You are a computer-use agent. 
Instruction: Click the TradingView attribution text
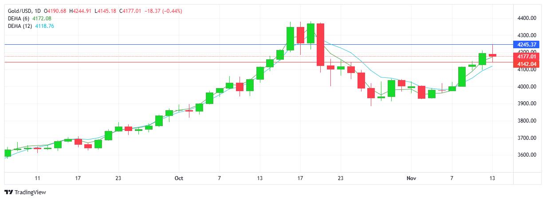(30, 192)
